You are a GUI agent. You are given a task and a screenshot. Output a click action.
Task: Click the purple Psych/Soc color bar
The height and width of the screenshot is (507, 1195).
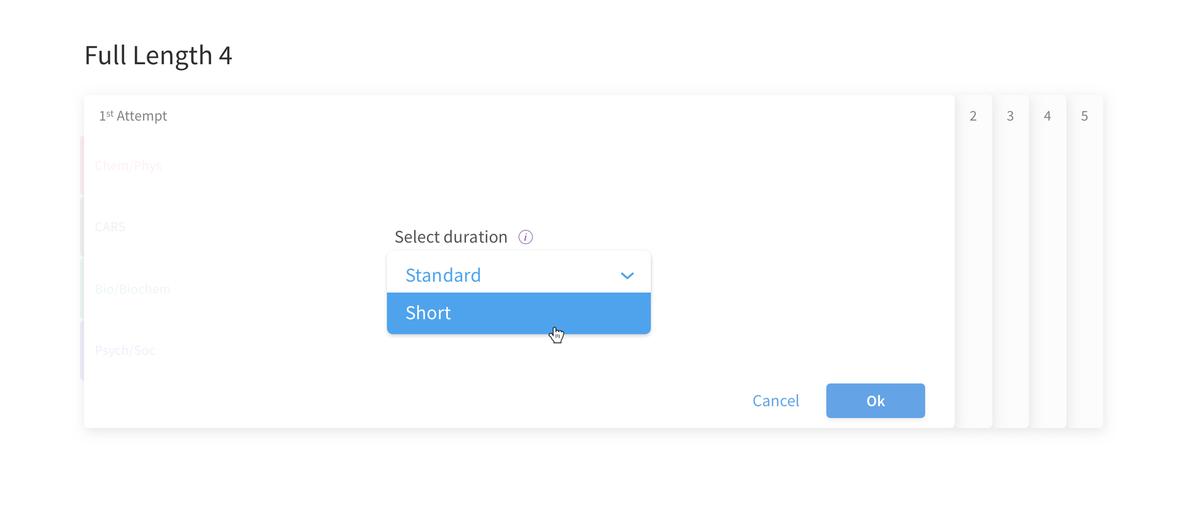[82, 350]
